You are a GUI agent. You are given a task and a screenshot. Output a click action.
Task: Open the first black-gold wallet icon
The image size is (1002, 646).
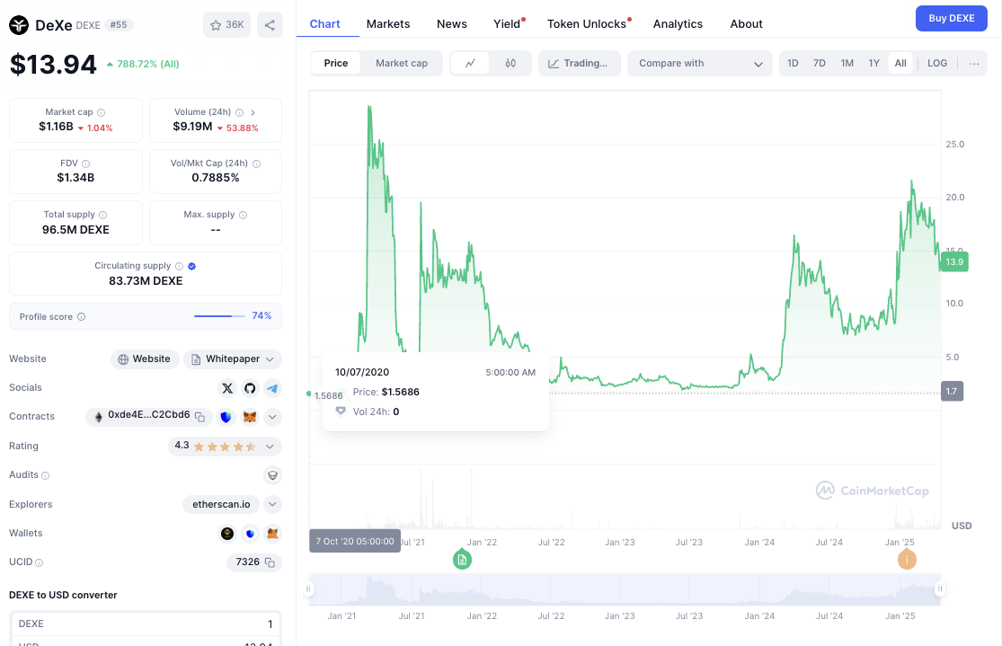(x=226, y=533)
